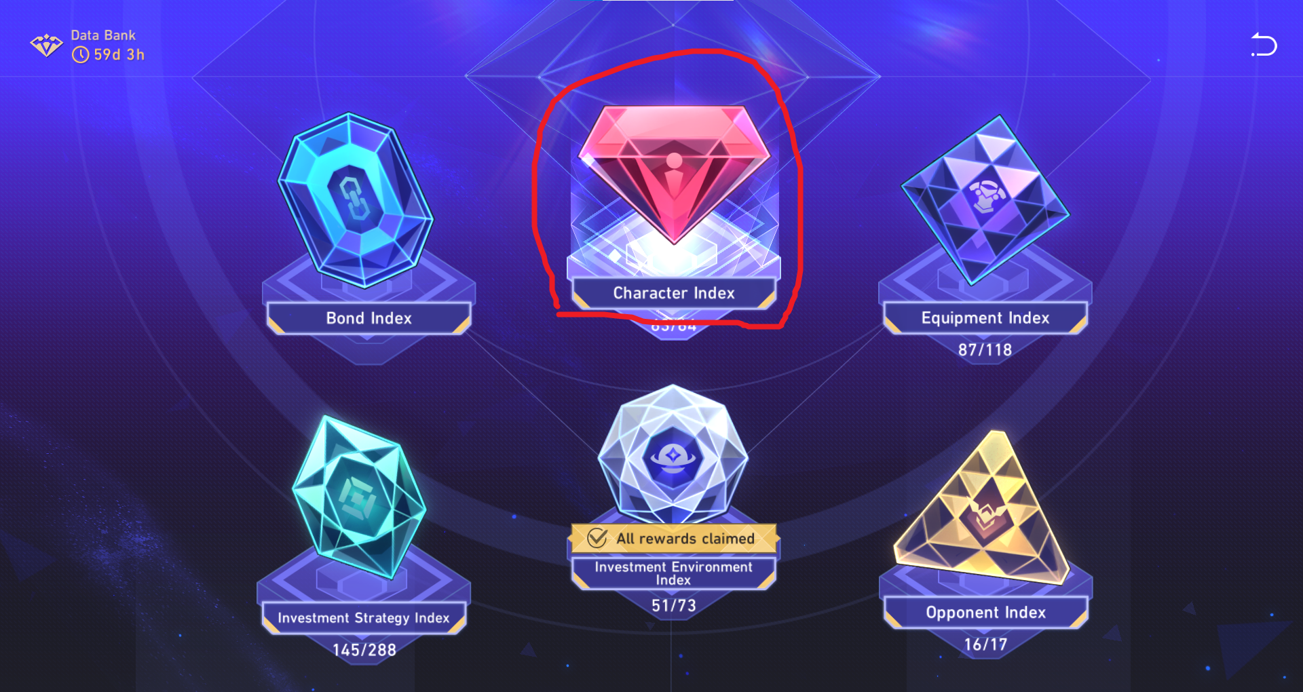1303x692 pixels.
Task: Click the Investment Strategy Index label
Action: 364,618
